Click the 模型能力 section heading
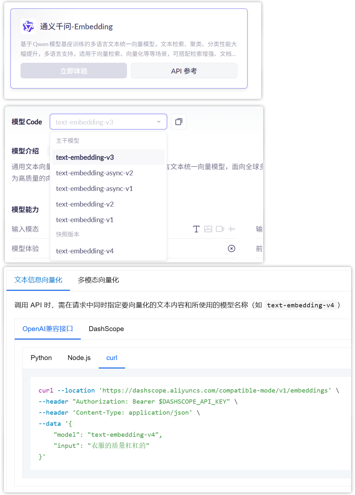Image resolution: width=355 pixels, height=495 pixels. [x=25, y=209]
